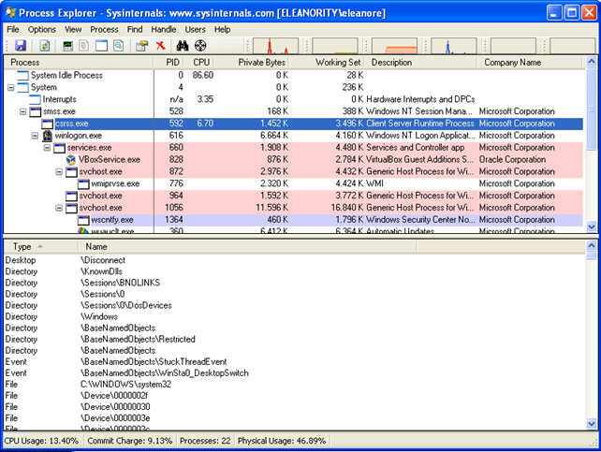This screenshot has width=601, height=452.
Task: Click the red X Kill Process icon
Action: tap(161, 46)
